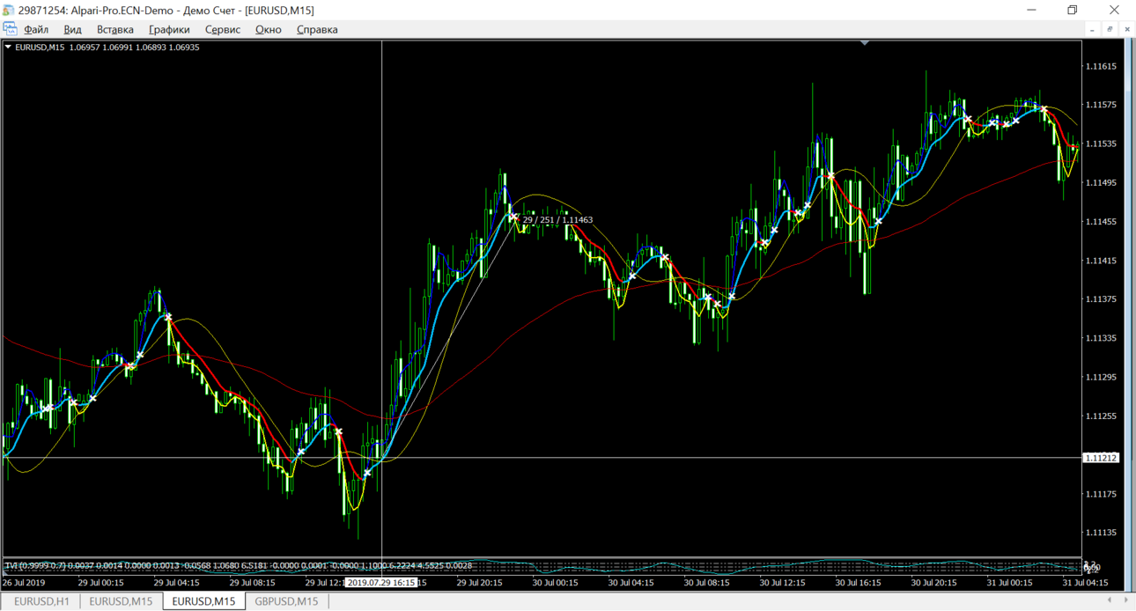The width and height of the screenshot is (1136, 611).
Task: Click the triangle before the EURUSD,M15 chart title
Action: pos(9,48)
